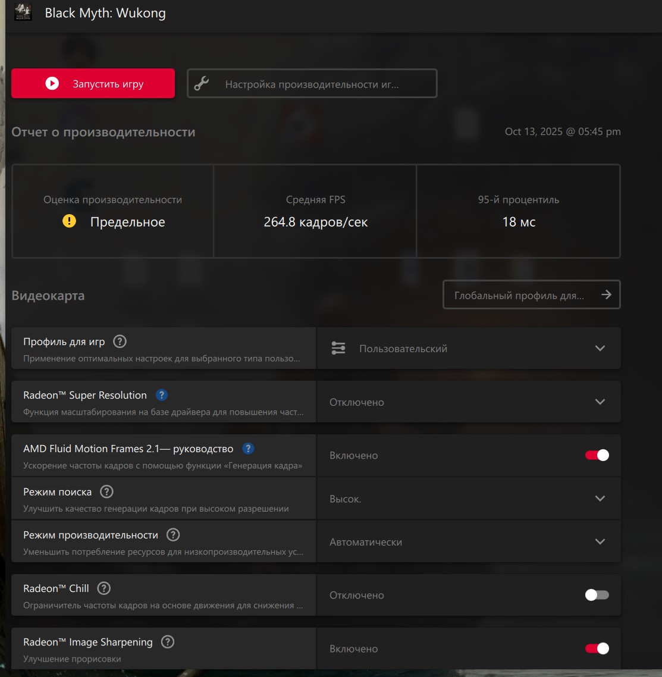Click the Отчет о производительности heading

click(103, 132)
